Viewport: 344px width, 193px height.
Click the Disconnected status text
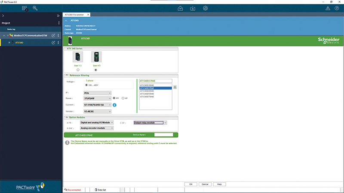pos(74,190)
